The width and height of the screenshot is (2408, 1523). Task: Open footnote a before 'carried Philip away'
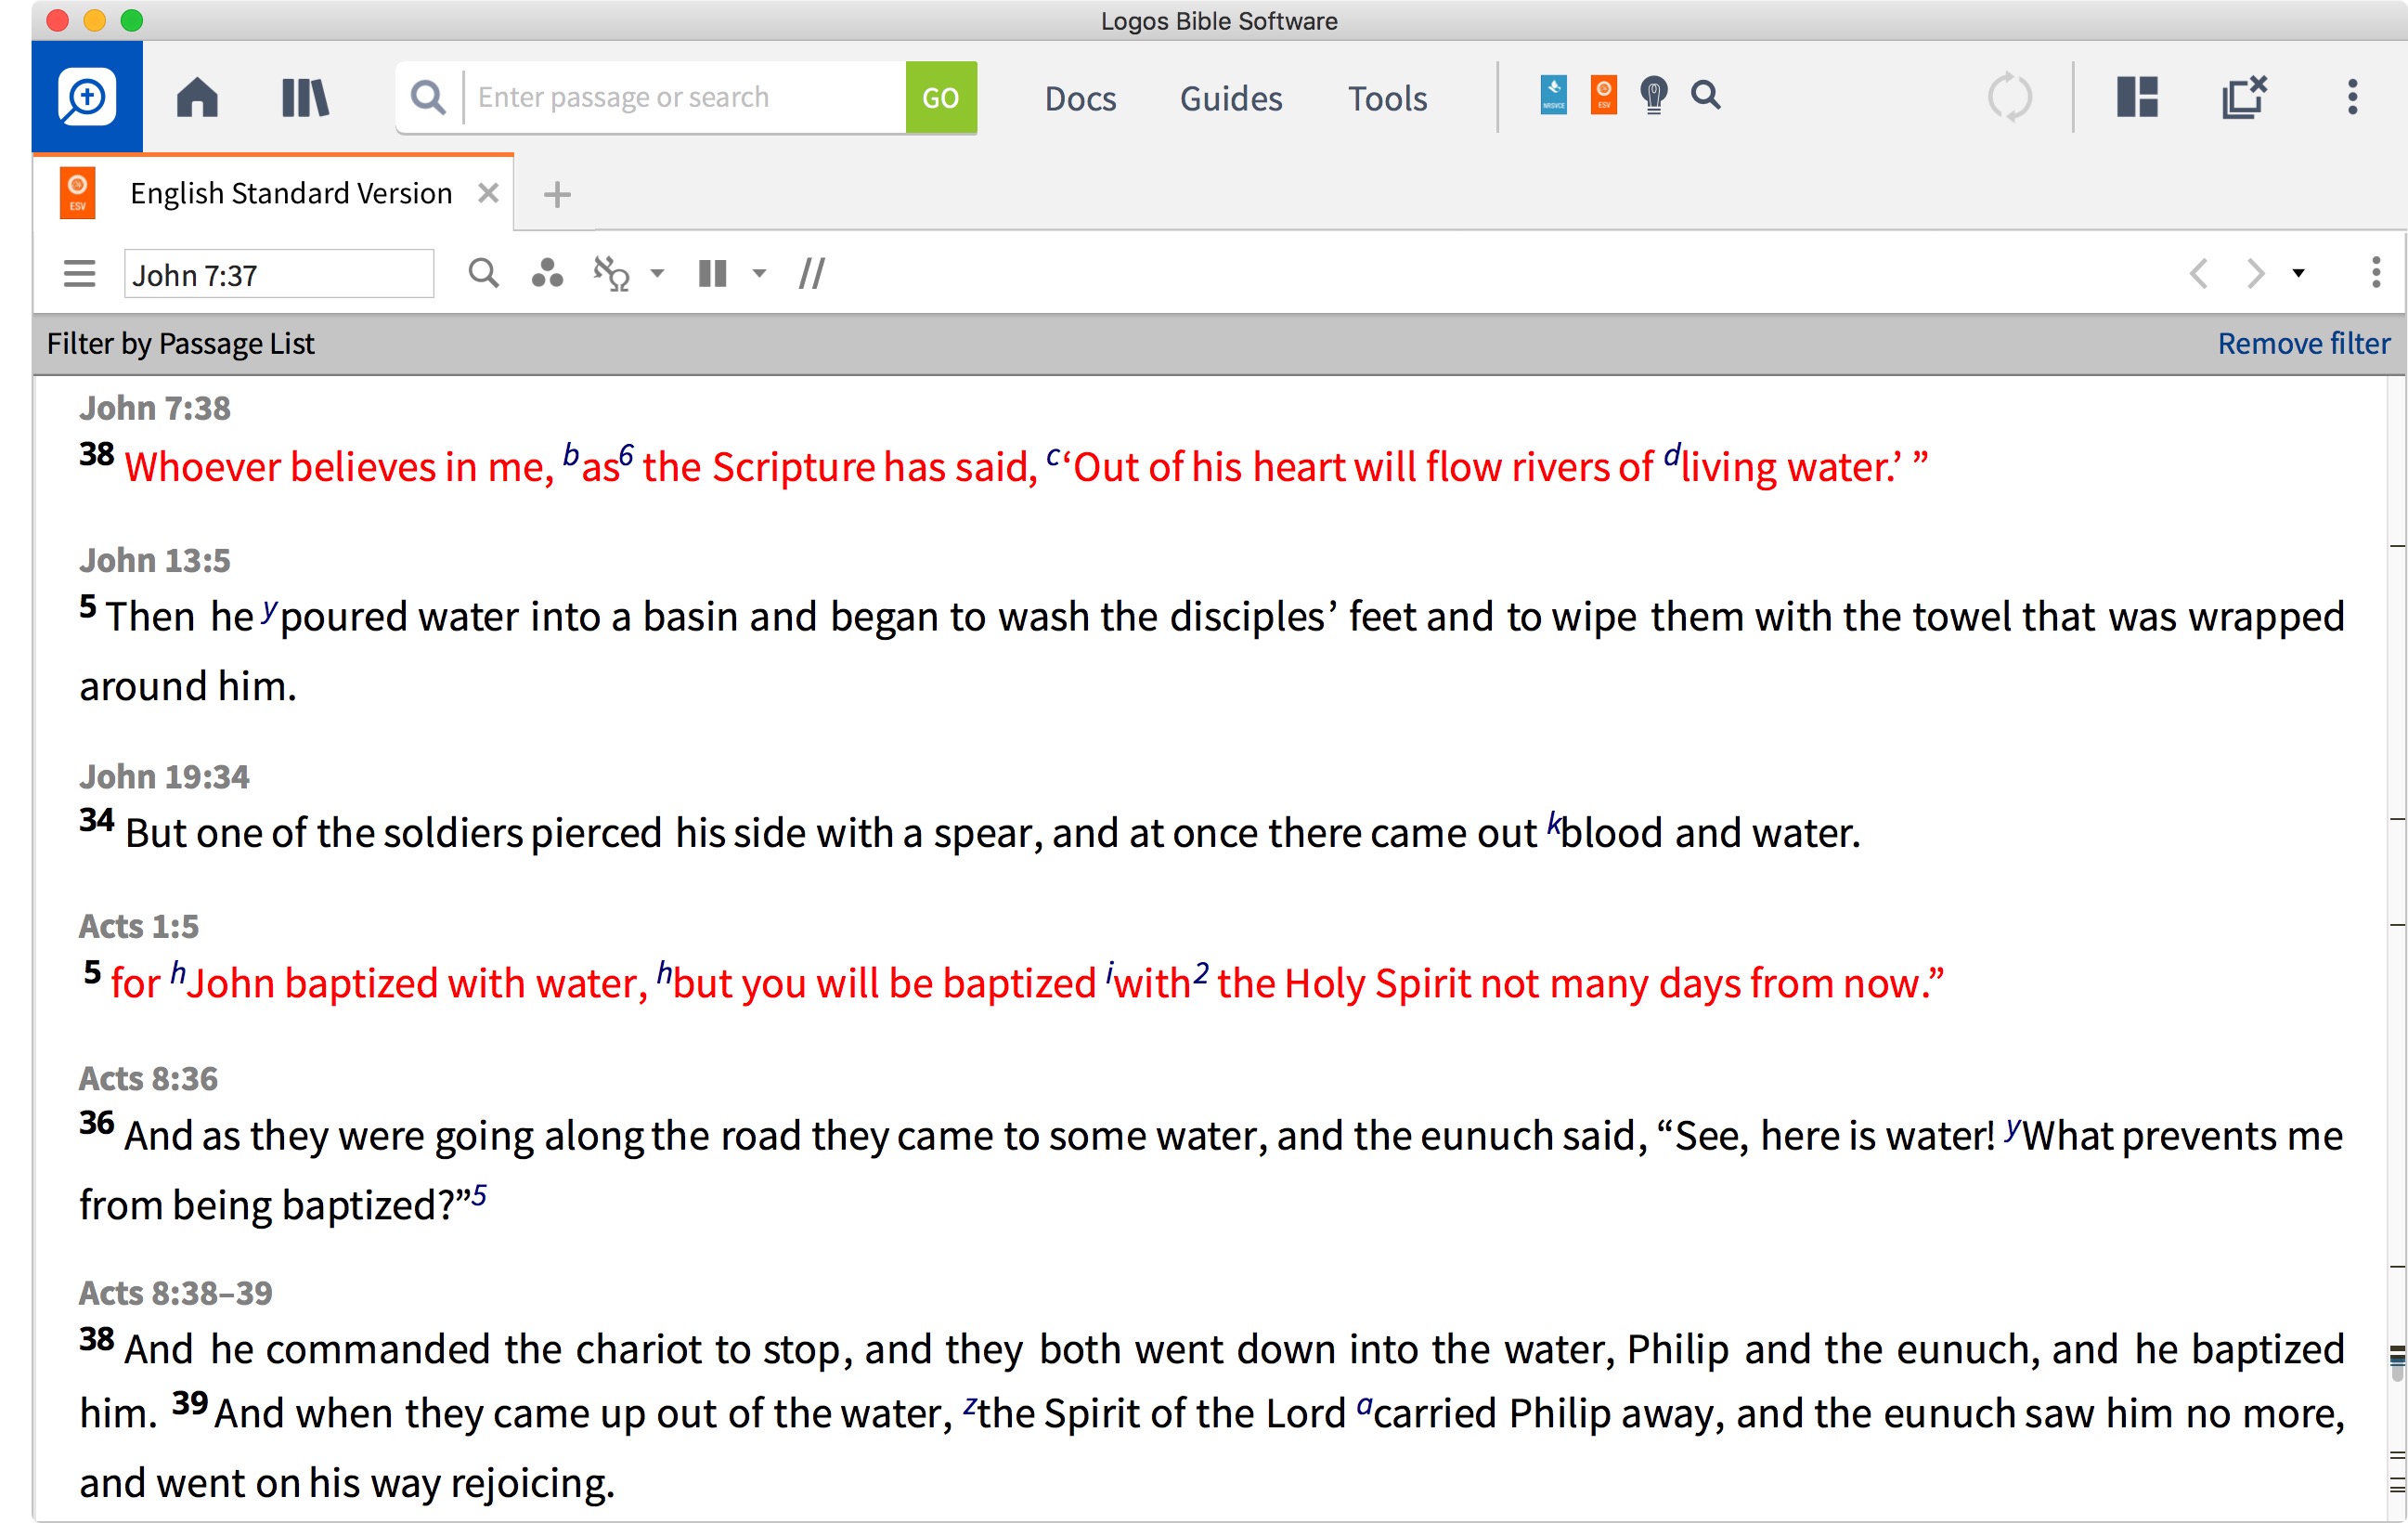[x=1364, y=1406]
